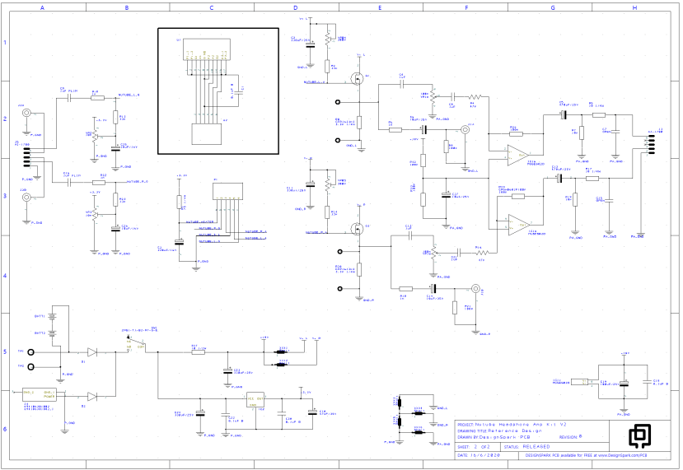The width and height of the screenshot is (683, 470).
Task: Click the NUTUBE_R_G net label
Action: point(137,181)
